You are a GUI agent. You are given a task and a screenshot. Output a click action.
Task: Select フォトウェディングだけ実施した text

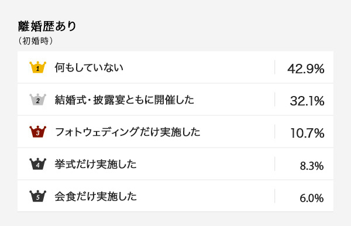pyautogui.click(x=128, y=132)
